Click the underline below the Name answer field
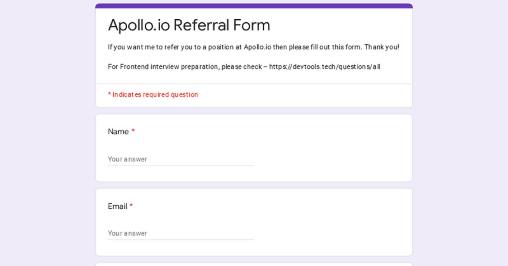The image size is (508, 266). [180, 166]
